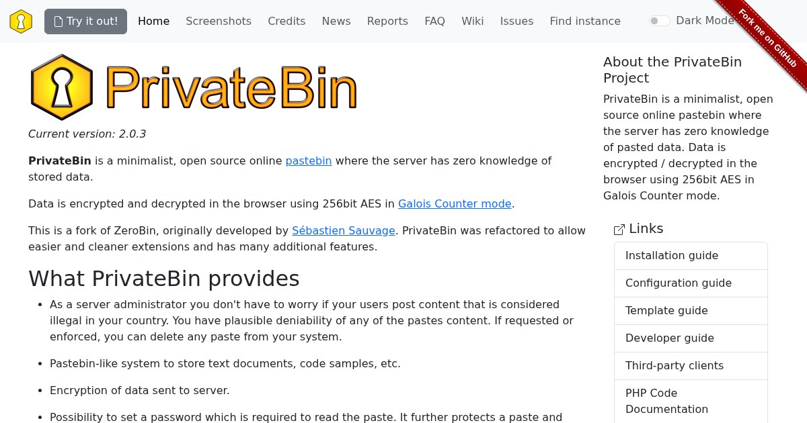Click the external link icon beside Links
Viewport: 807px width, 423px height.
(x=619, y=230)
